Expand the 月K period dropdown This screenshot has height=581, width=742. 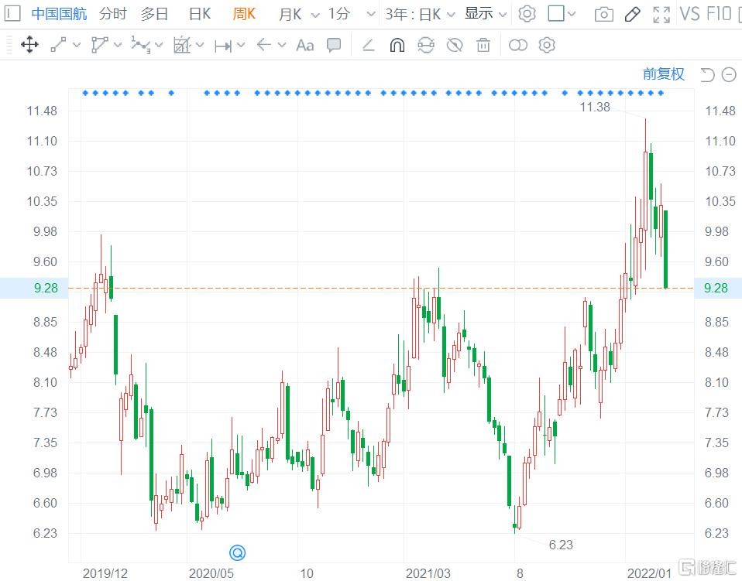pos(299,14)
